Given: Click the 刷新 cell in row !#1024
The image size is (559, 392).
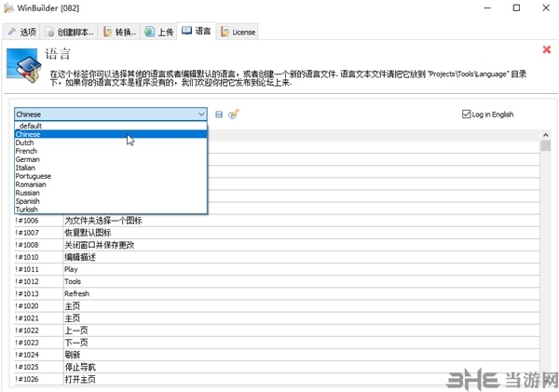Looking at the screenshot, I should tap(301, 355).
